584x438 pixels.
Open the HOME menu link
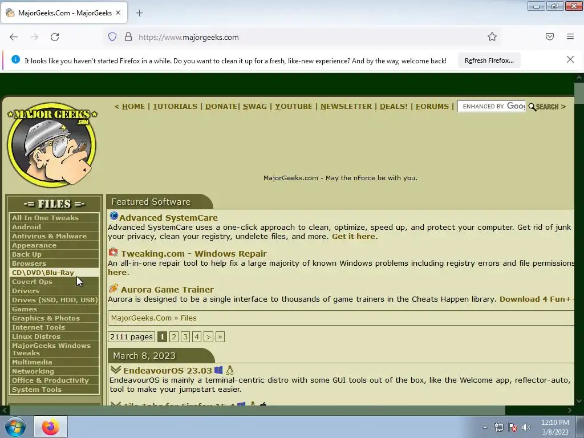click(x=133, y=107)
